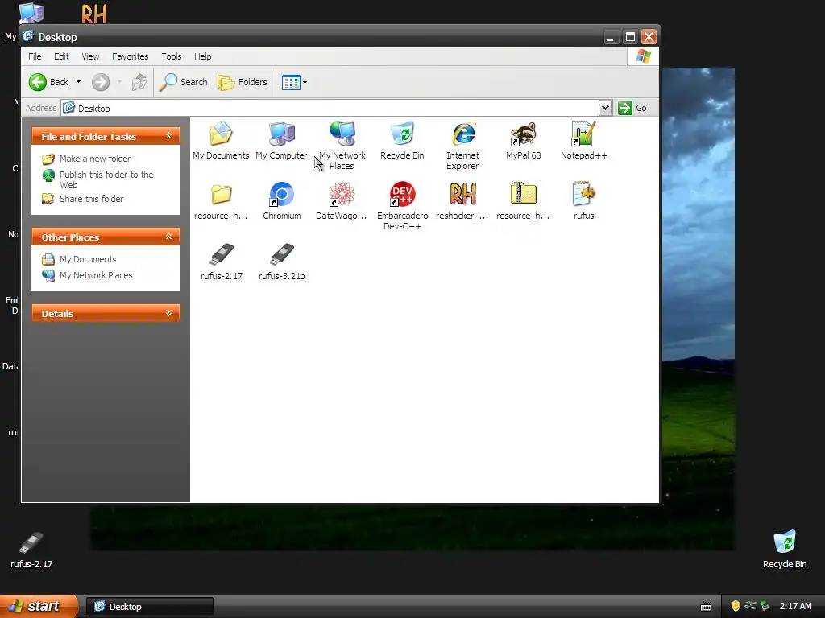Go to My Documents in Other Places

tap(88, 259)
